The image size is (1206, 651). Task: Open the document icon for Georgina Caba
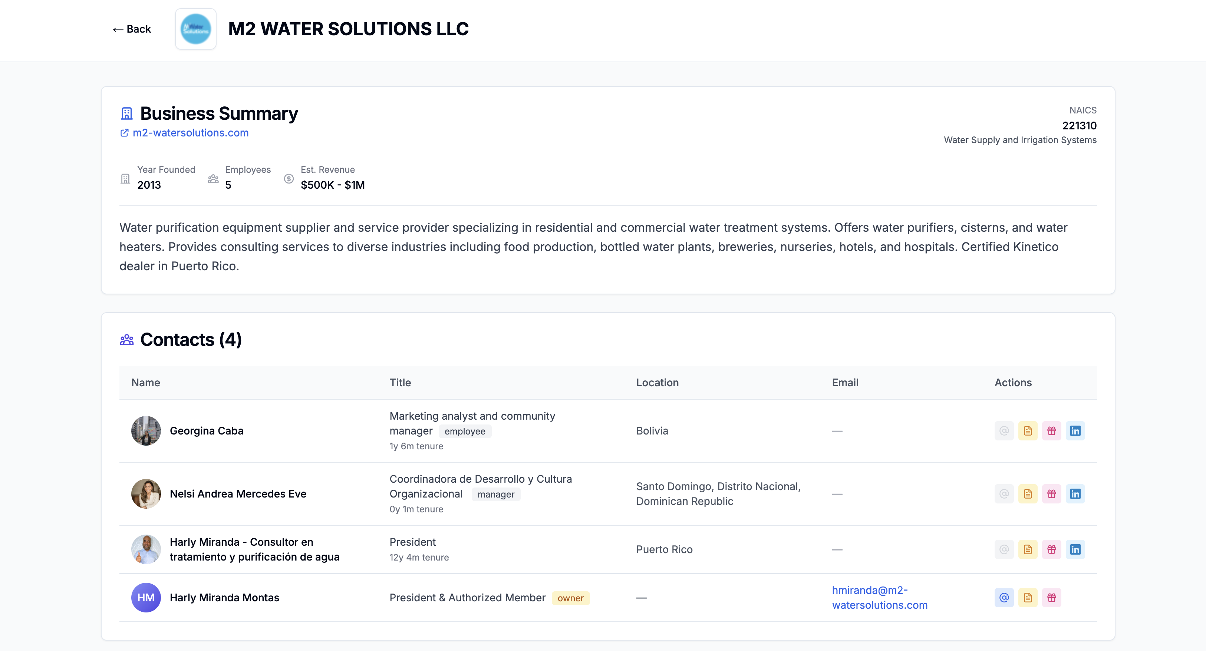[1028, 430]
